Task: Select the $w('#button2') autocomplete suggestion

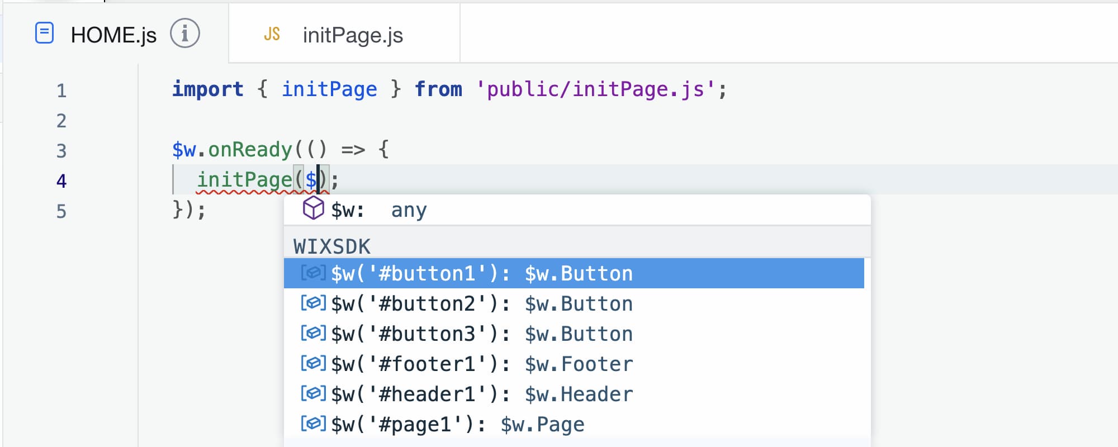Action: coord(482,303)
